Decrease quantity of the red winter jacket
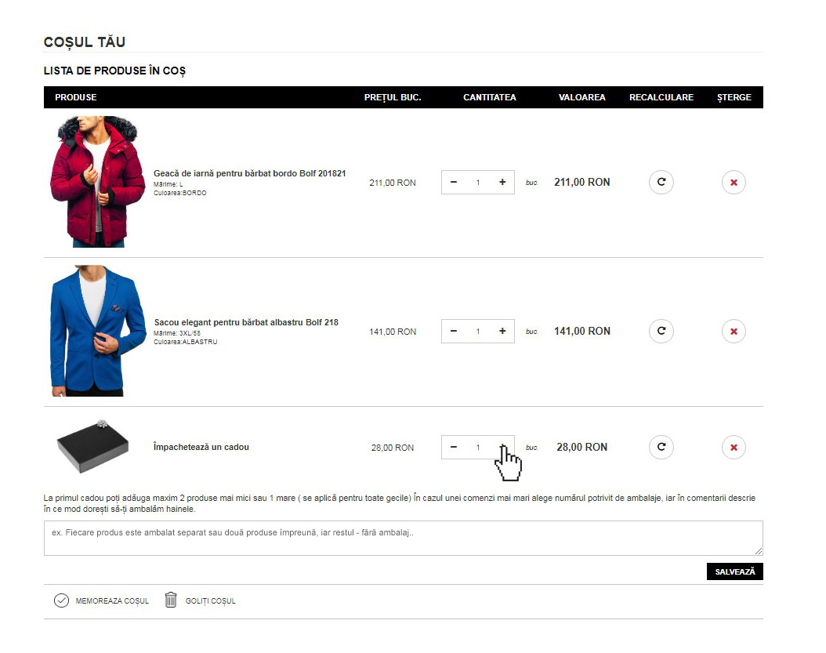This screenshot has height=653, width=826. pyautogui.click(x=454, y=183)
